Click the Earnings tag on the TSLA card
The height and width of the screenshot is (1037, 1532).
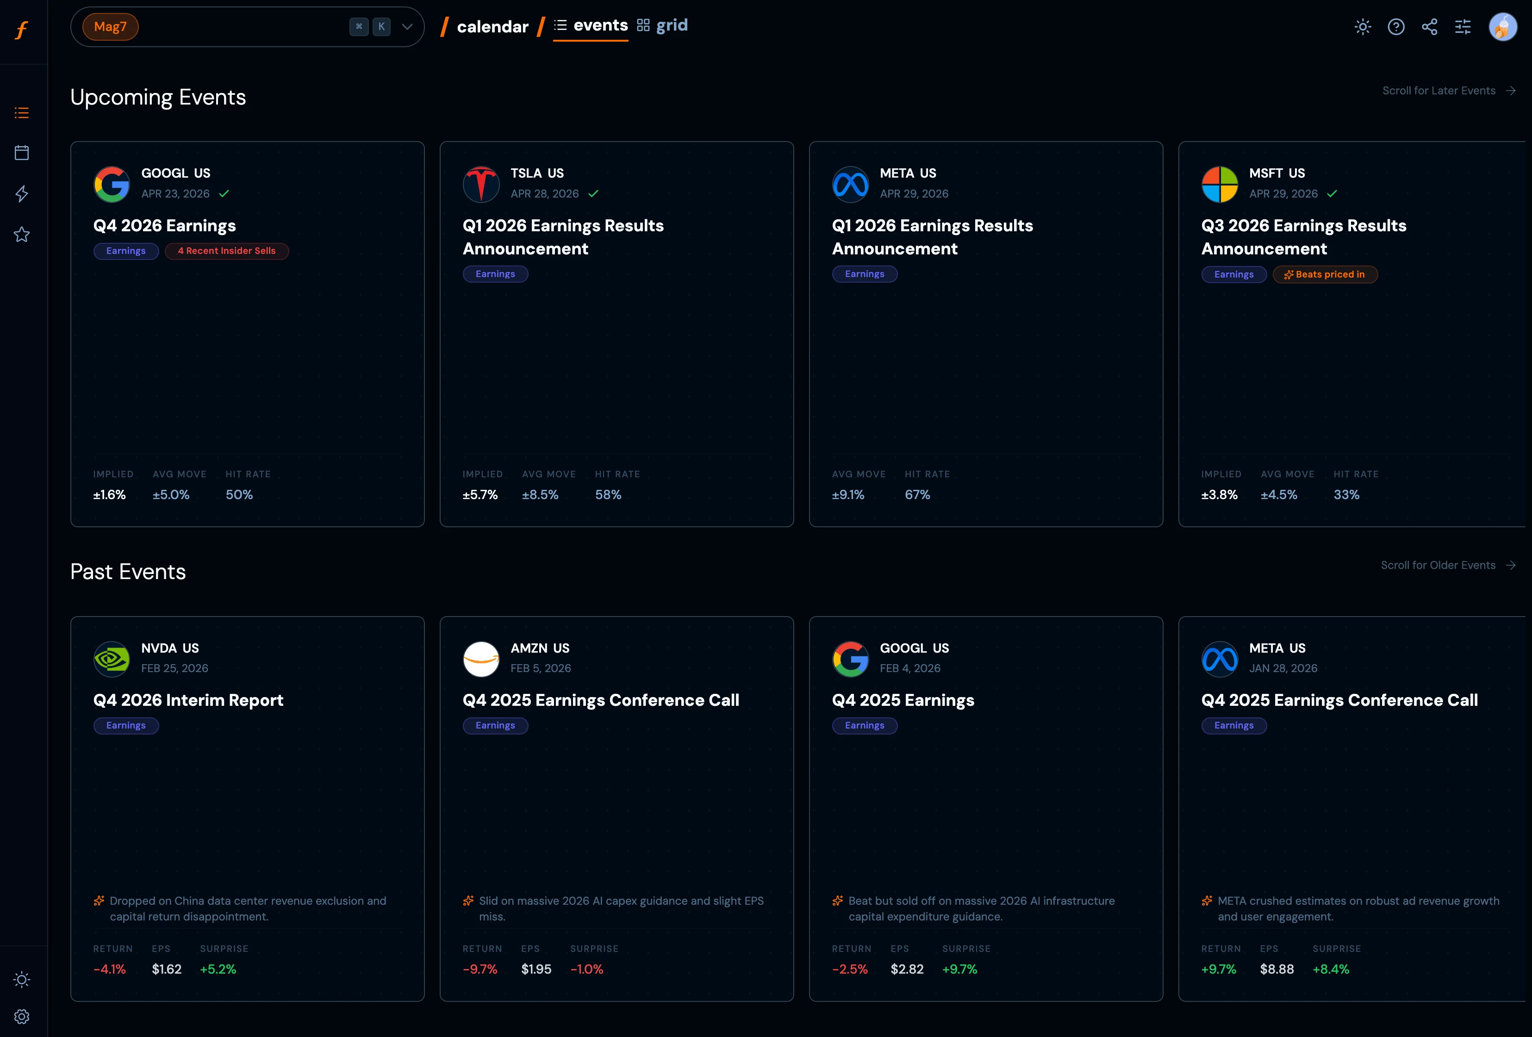point(495,273)
